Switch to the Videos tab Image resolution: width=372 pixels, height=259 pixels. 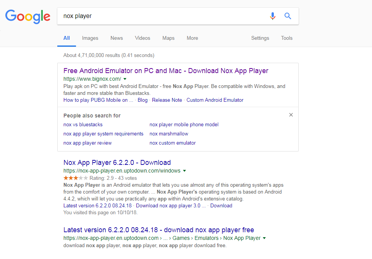coord(142,38)
